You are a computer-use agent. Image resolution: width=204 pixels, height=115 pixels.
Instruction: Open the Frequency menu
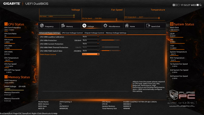(x=49, y=26)
